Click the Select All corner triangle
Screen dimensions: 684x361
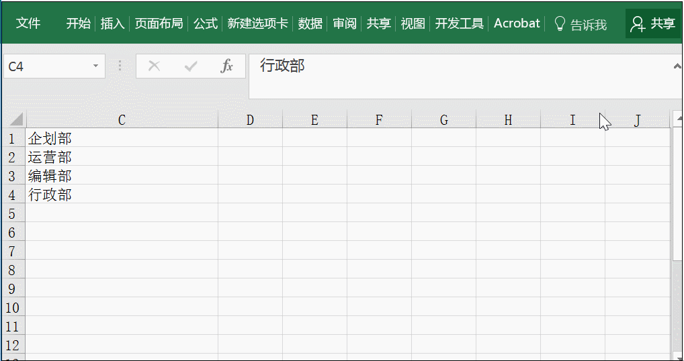click(x=15, y=120)
